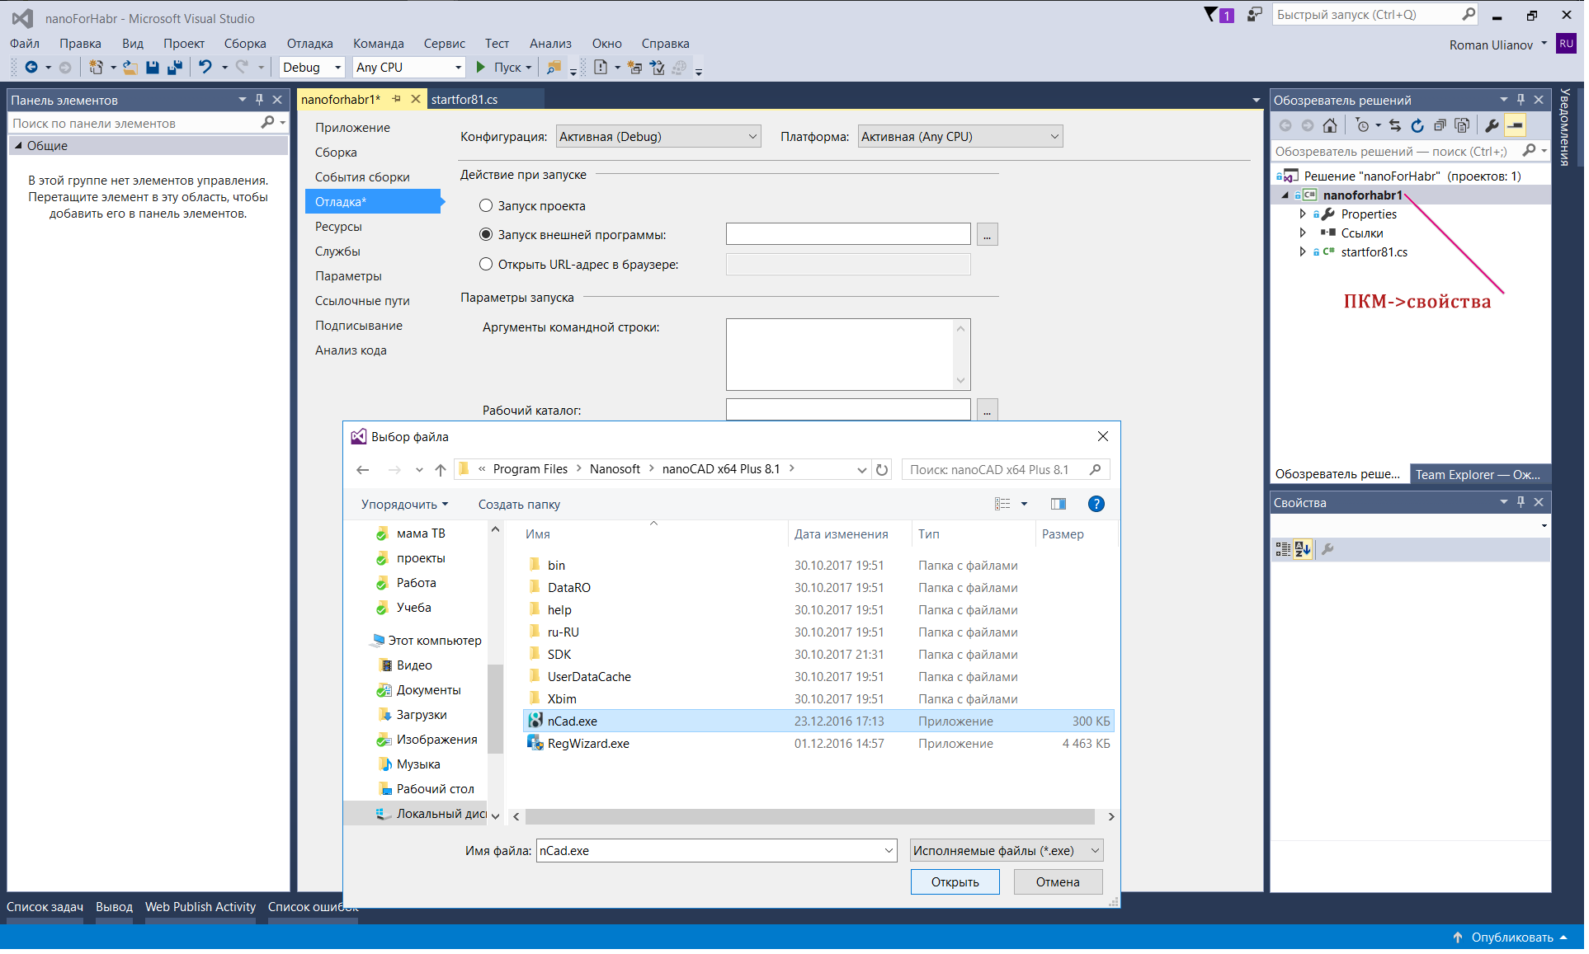
Task: Switch to the startfor81.cs tab
Action: (464, 100)
